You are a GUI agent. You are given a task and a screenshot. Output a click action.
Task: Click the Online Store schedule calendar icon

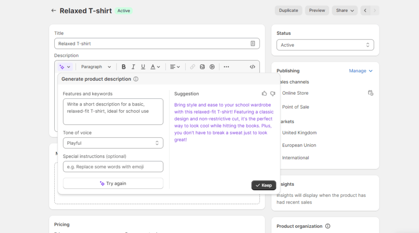[370, 93]
